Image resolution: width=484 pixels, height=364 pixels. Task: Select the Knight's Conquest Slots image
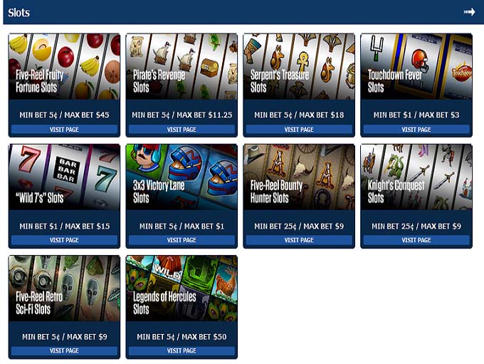[x=416, y=177]
